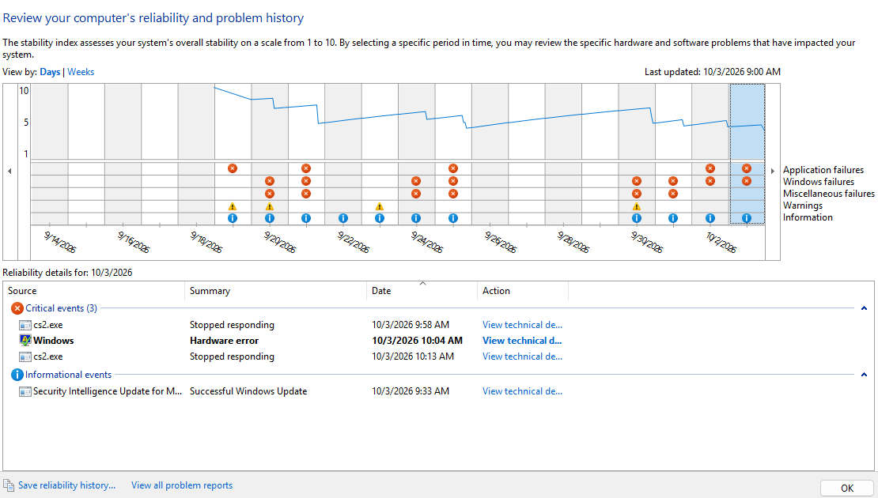Click the blue Informational events group icon
Screen dimensions: 878x498
tap(17, 375)
